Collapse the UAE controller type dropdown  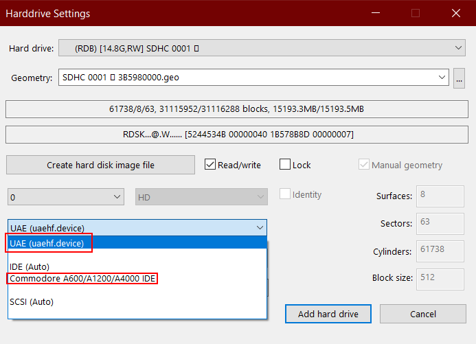click(260, 227)
